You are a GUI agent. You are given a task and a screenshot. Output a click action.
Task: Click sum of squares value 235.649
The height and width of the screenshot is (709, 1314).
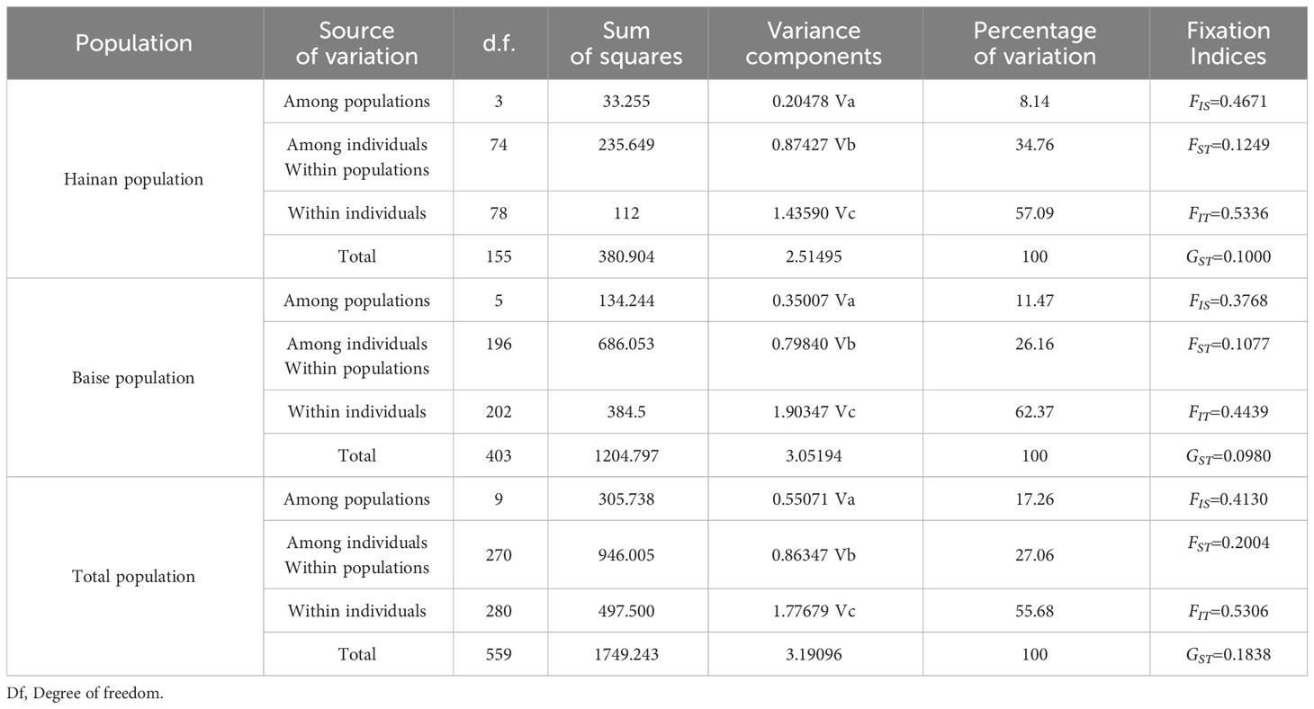(626, 144)
